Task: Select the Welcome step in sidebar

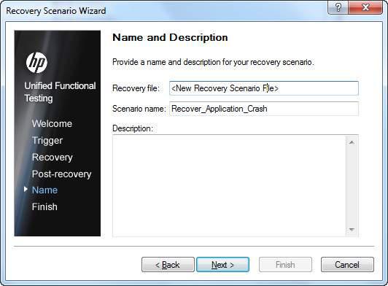Action: pos(52,123)
